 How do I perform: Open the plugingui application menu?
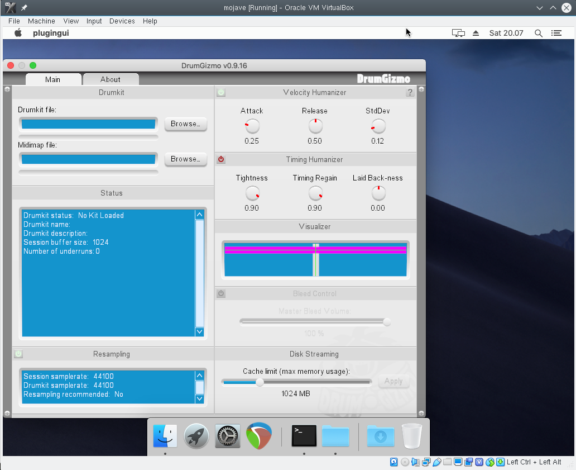point(51,33)
